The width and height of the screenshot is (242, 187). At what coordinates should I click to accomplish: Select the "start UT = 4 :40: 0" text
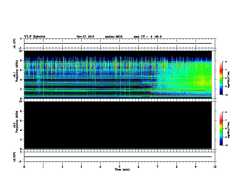(148, 37)
